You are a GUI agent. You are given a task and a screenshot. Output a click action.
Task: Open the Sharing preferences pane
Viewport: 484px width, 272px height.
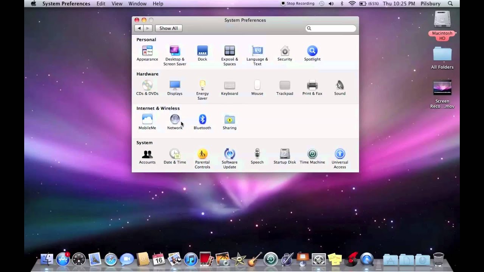(230, 122)
